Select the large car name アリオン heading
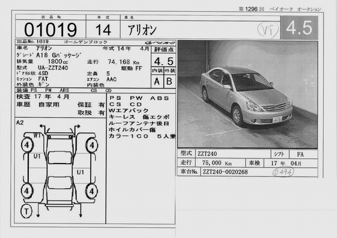The height and width of the screenshot is (238, 337). pos(142,30)
